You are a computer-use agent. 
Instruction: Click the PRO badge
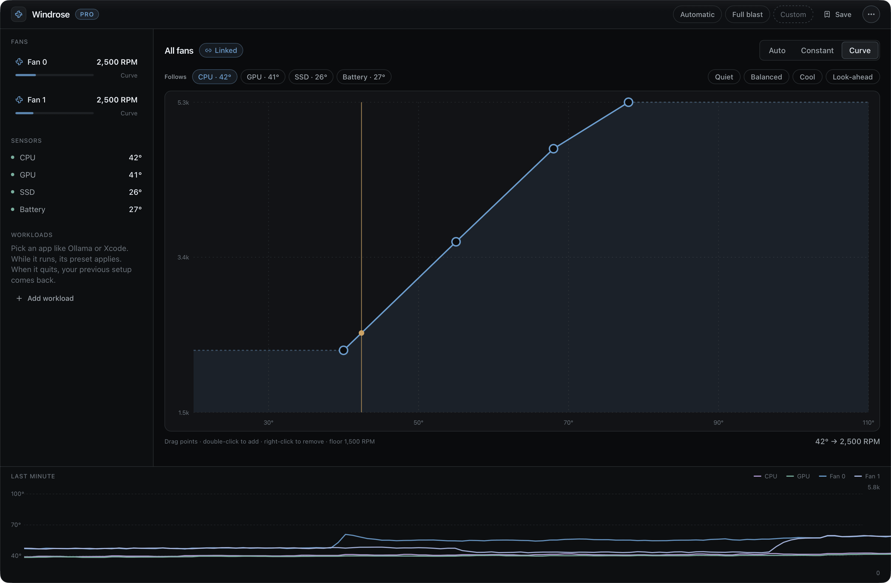[87, 14]
